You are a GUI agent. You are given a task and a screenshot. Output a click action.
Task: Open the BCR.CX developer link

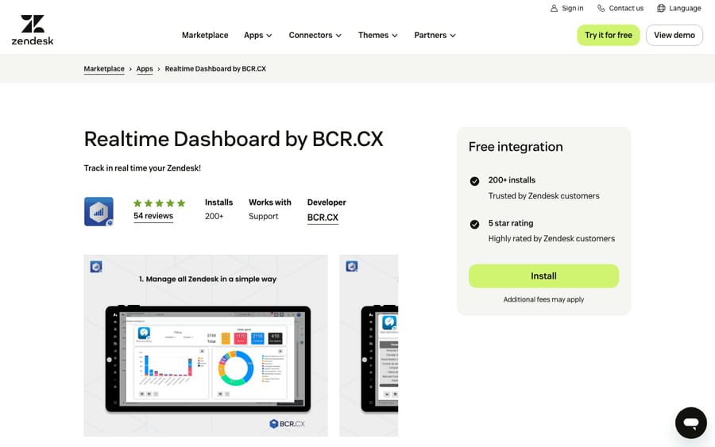tap(323, 218)
